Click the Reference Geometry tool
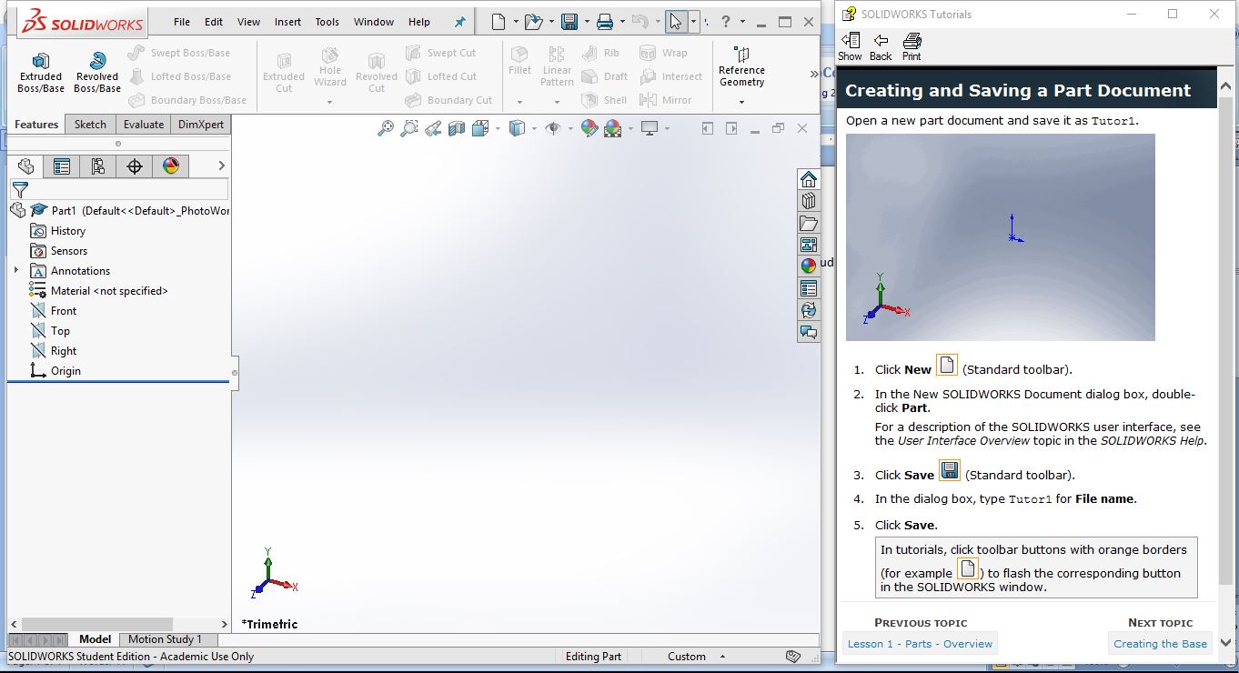Viewport: 1239px width, 673px height. (741, 66)
